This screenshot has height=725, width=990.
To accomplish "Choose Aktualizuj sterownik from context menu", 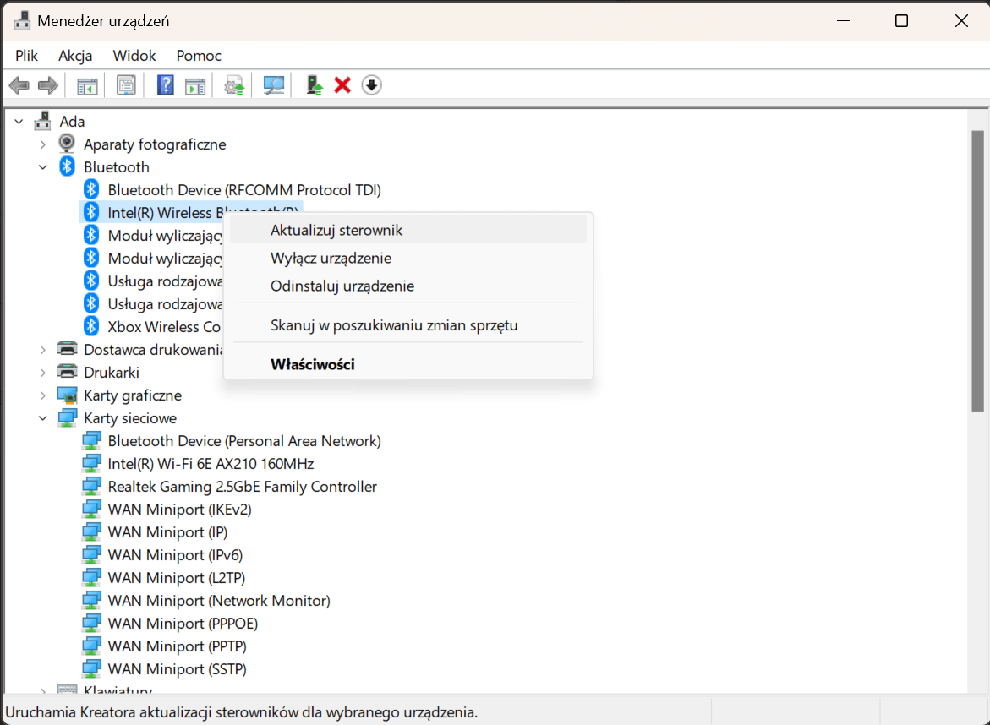I will 336,230.
